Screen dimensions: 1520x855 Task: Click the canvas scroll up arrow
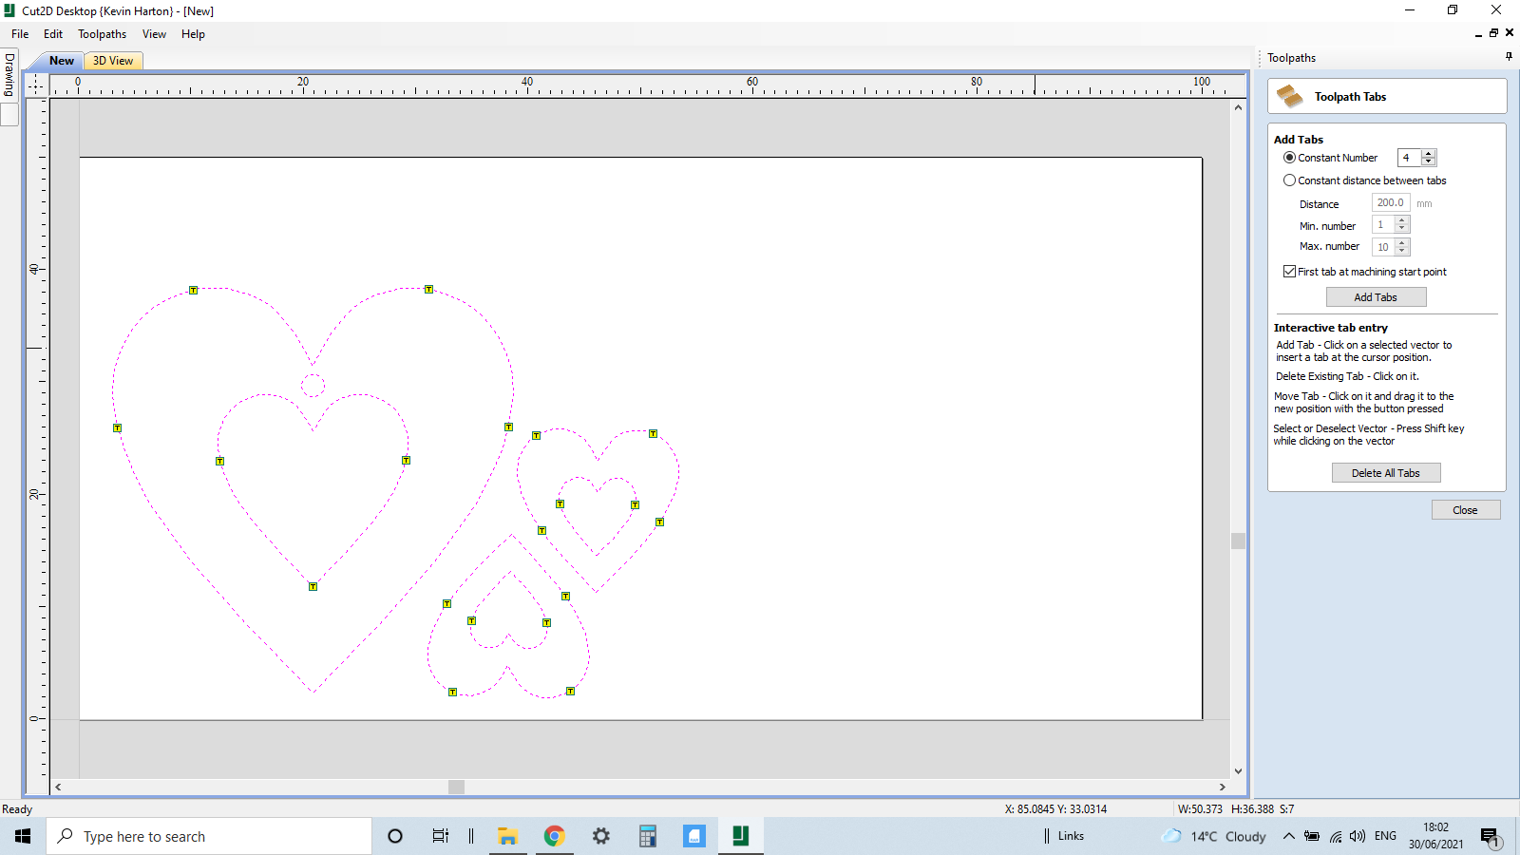pyautogui.click(x=1238, y=107)
